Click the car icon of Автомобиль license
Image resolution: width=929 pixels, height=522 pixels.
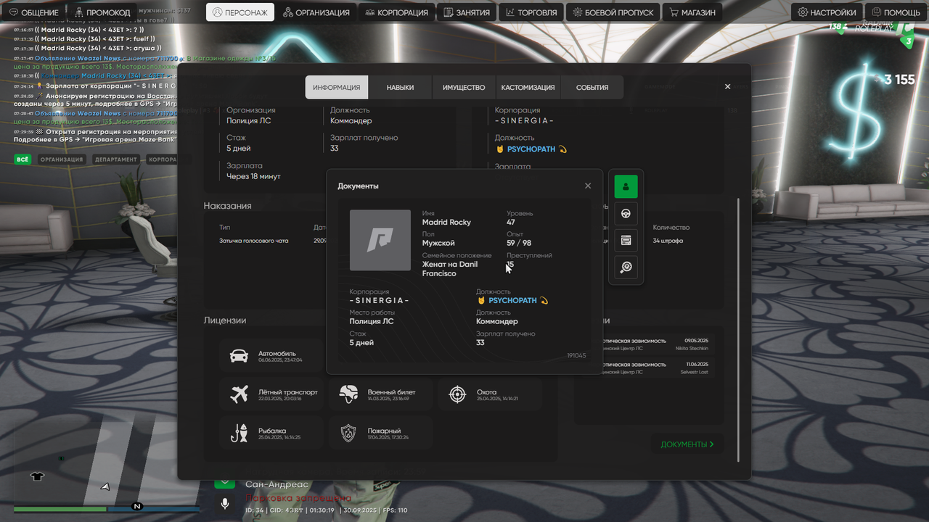[x=239, y=355]
